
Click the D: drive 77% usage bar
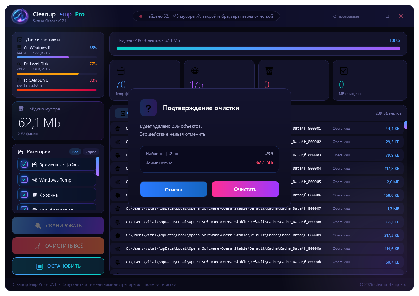[57, 74]
